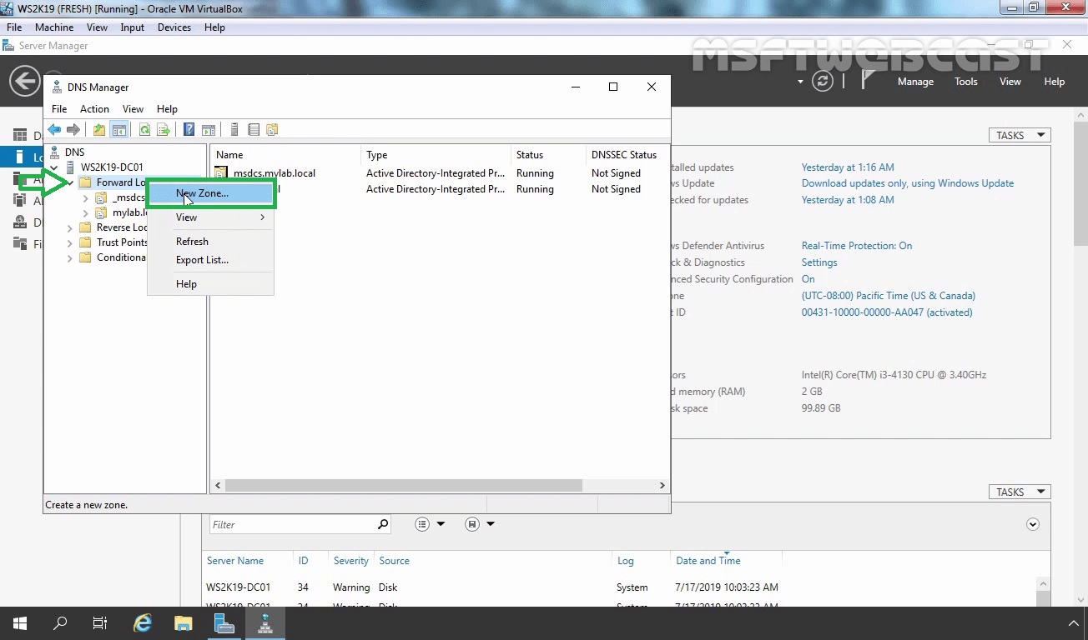Open the Manage menu in Server Manager

[915, 82]
